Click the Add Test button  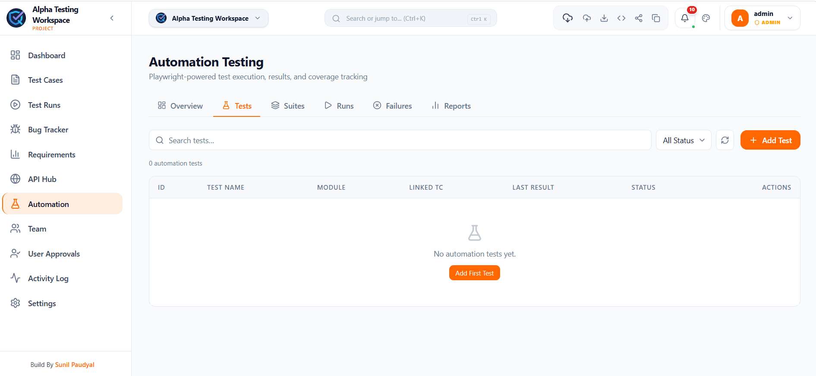[x=770, y=140]
